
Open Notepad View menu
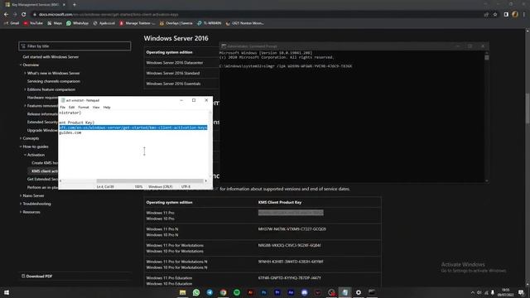pos(96,107)
